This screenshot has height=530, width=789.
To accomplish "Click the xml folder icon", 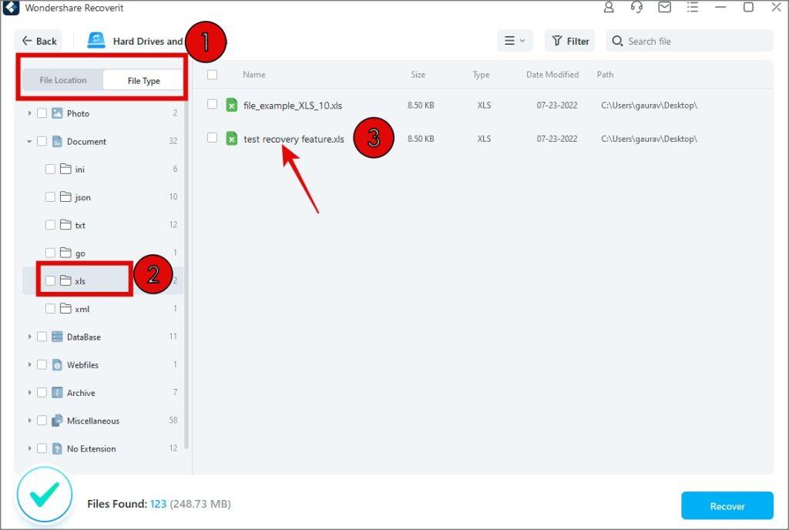I will (x=65, y=308).
